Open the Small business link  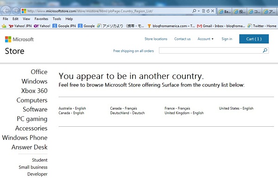33,167
